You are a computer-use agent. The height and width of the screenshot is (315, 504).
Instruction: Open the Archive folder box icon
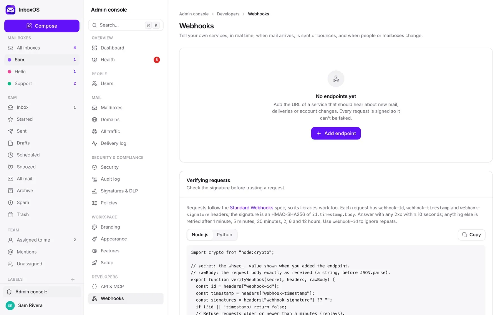tap(10, 191)
